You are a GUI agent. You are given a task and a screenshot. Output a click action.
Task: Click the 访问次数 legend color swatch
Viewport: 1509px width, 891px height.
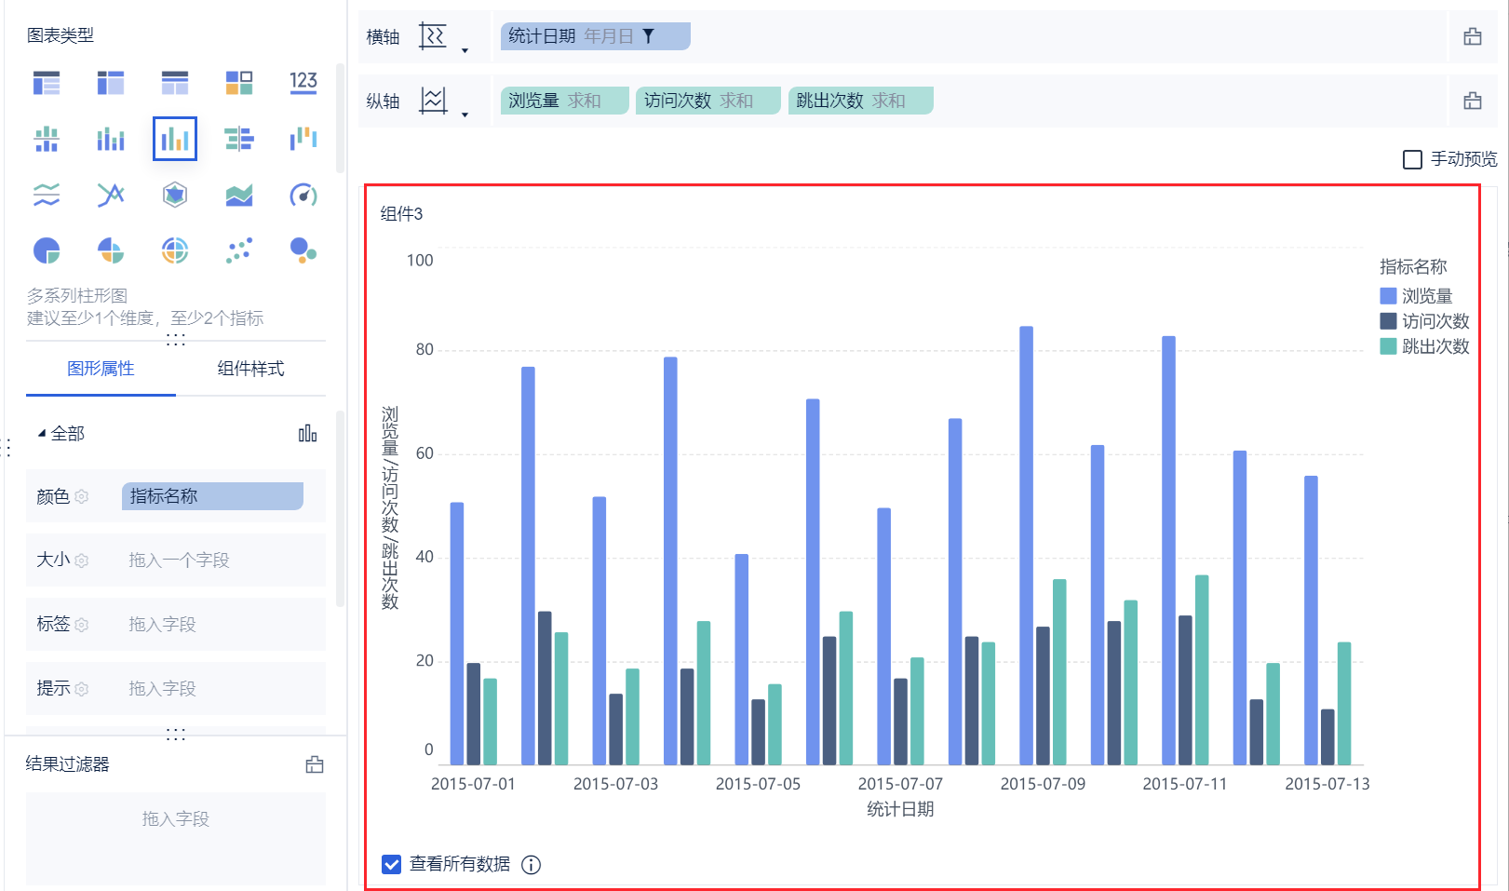(x=1388, y=321)
